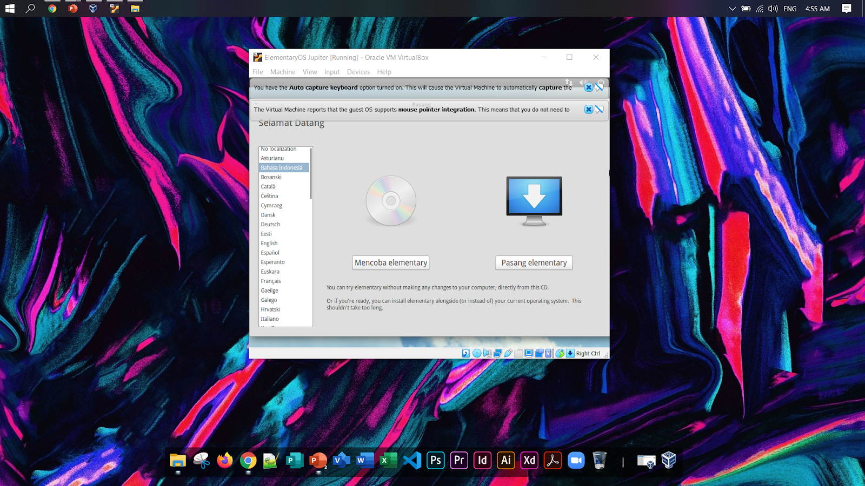This screenshot has width=865, height=486.
Task: Open the Machine menu
Action: pyautogui.click(x=283, y=72)
